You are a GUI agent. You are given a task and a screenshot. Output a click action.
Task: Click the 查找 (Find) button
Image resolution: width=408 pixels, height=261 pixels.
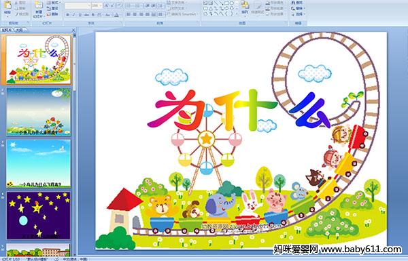tap(297, 3)
